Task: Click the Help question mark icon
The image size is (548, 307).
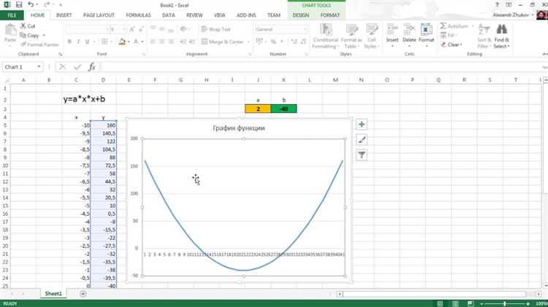Action: click(497, 5)
